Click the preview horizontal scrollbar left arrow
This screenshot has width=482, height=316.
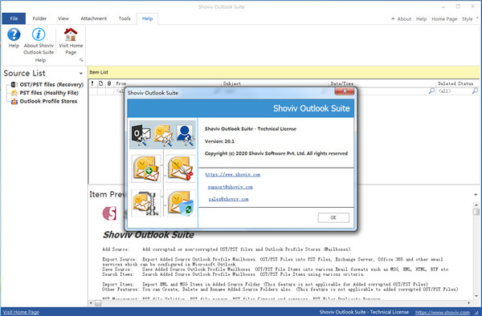tap(91, 303)
